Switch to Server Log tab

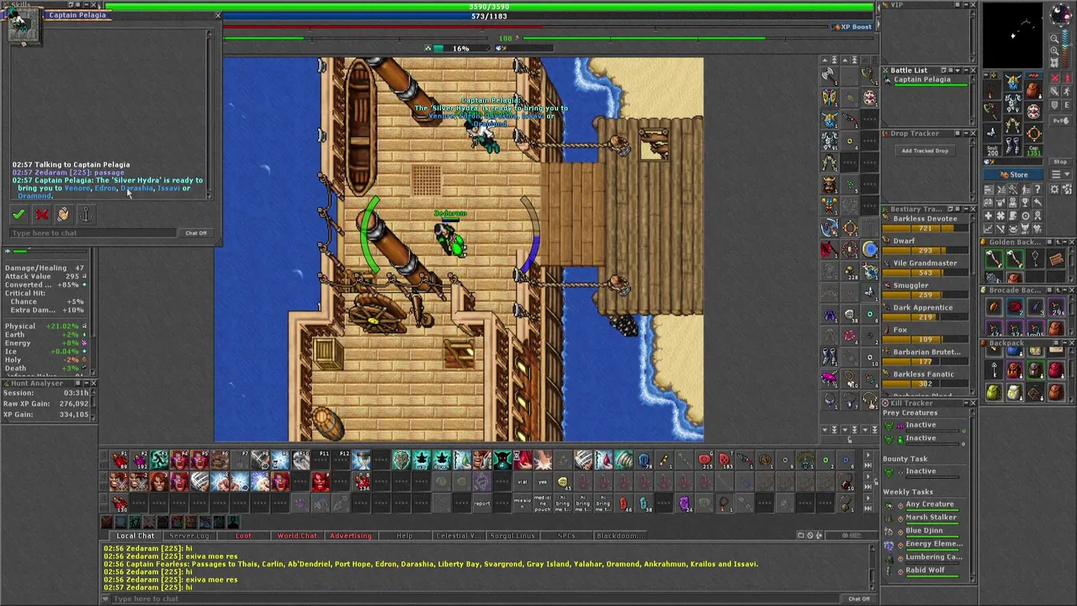tap(189, 535)
